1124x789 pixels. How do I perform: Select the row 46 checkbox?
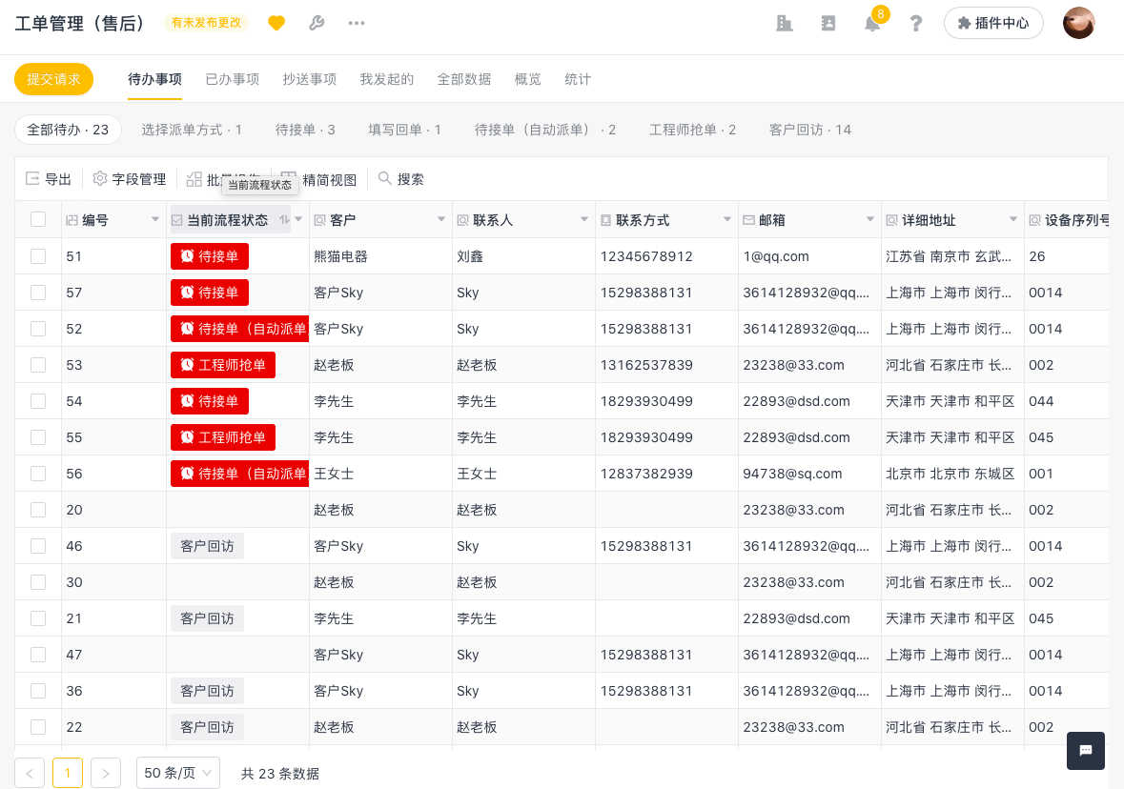(x=38, y=546)
